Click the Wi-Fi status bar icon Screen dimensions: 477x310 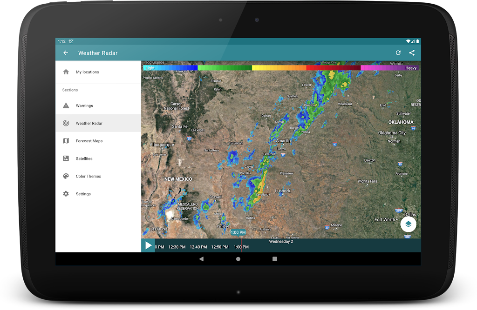pyautogui.click(x=408, y=41)
